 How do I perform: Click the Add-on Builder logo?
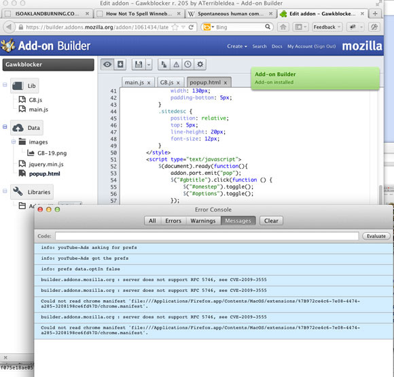click(46, 46)
